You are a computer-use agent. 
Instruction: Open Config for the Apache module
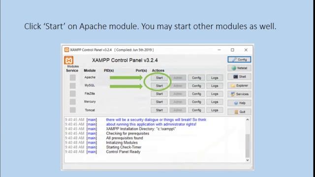click(x=196, y=78)
